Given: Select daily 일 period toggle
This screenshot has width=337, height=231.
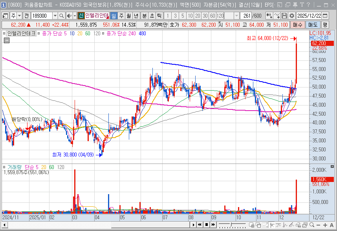Looking at the screenshot, I should (x=114, y=16).
